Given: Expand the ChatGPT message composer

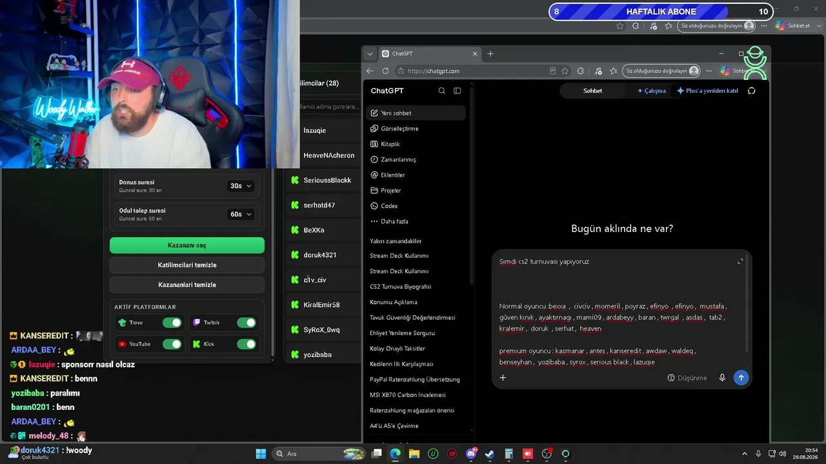Looking at the screenshot, I should (x=740, y=261).
